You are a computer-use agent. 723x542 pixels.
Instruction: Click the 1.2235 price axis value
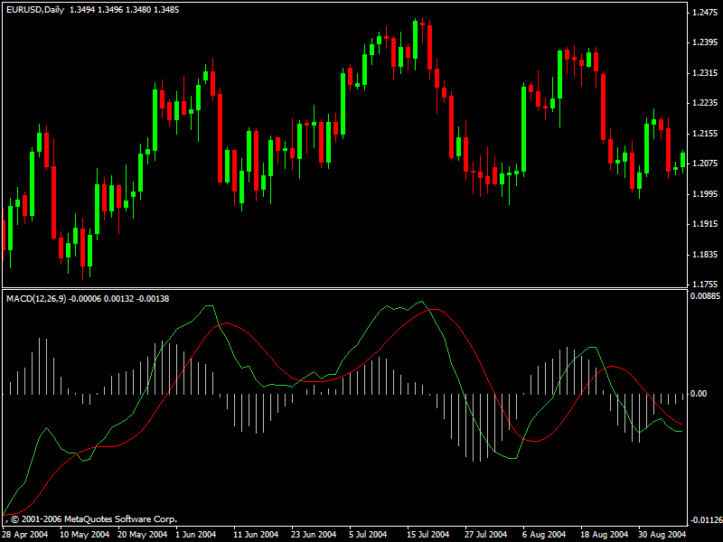[x=705, y=103]
